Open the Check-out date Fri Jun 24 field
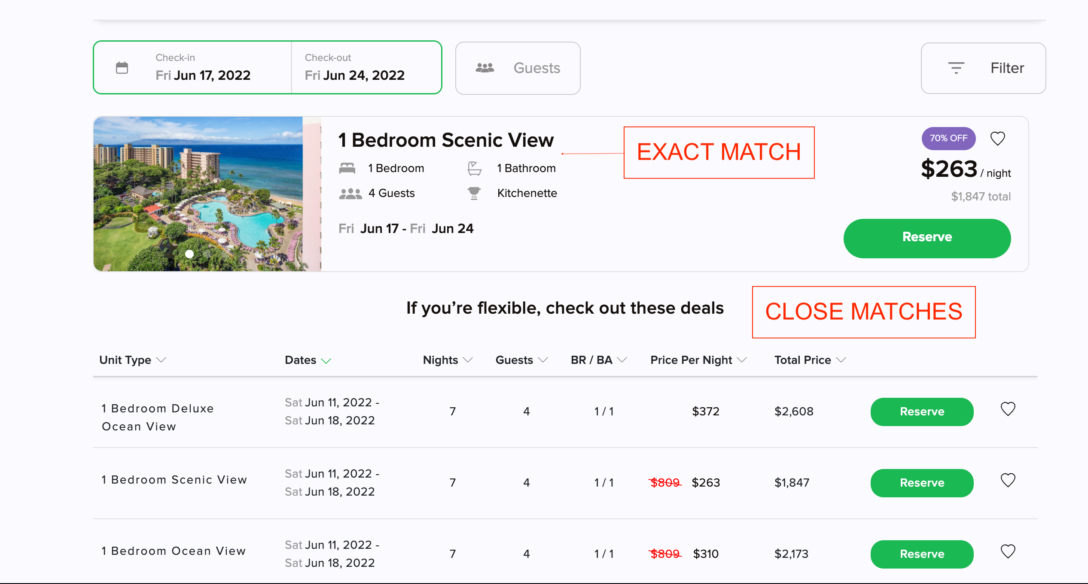The width and height of the screenshot is (1088, 584). 366,67
